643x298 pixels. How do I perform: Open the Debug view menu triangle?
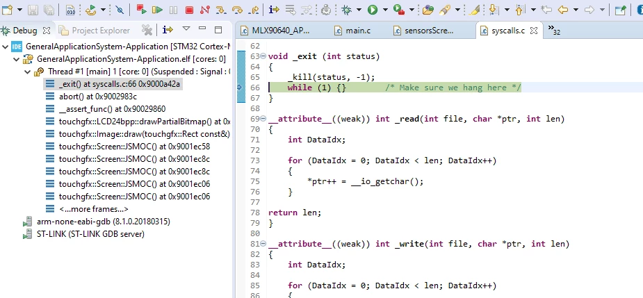point(186,28)
